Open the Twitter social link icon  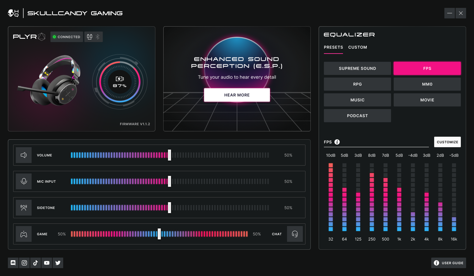pos(58,263)
